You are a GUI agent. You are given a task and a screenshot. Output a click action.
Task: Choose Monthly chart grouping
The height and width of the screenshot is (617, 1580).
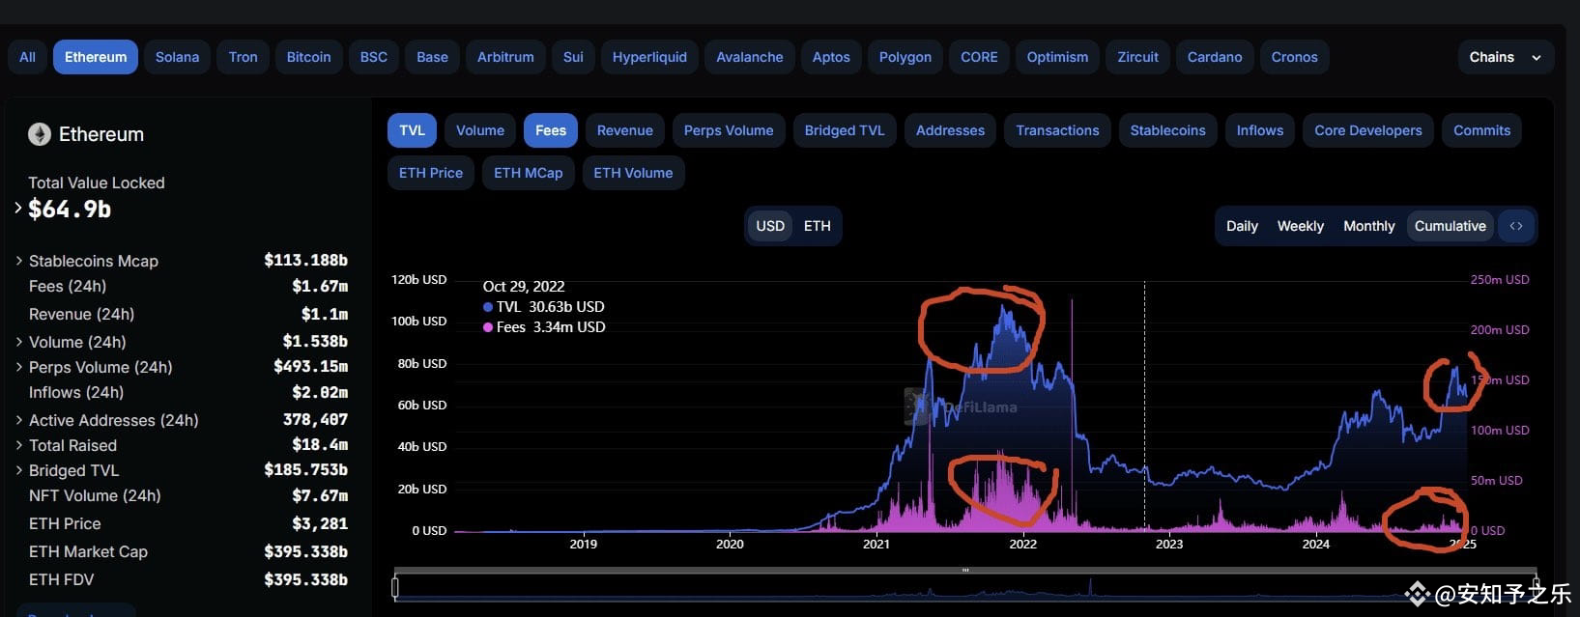[x=1369, y=226]
